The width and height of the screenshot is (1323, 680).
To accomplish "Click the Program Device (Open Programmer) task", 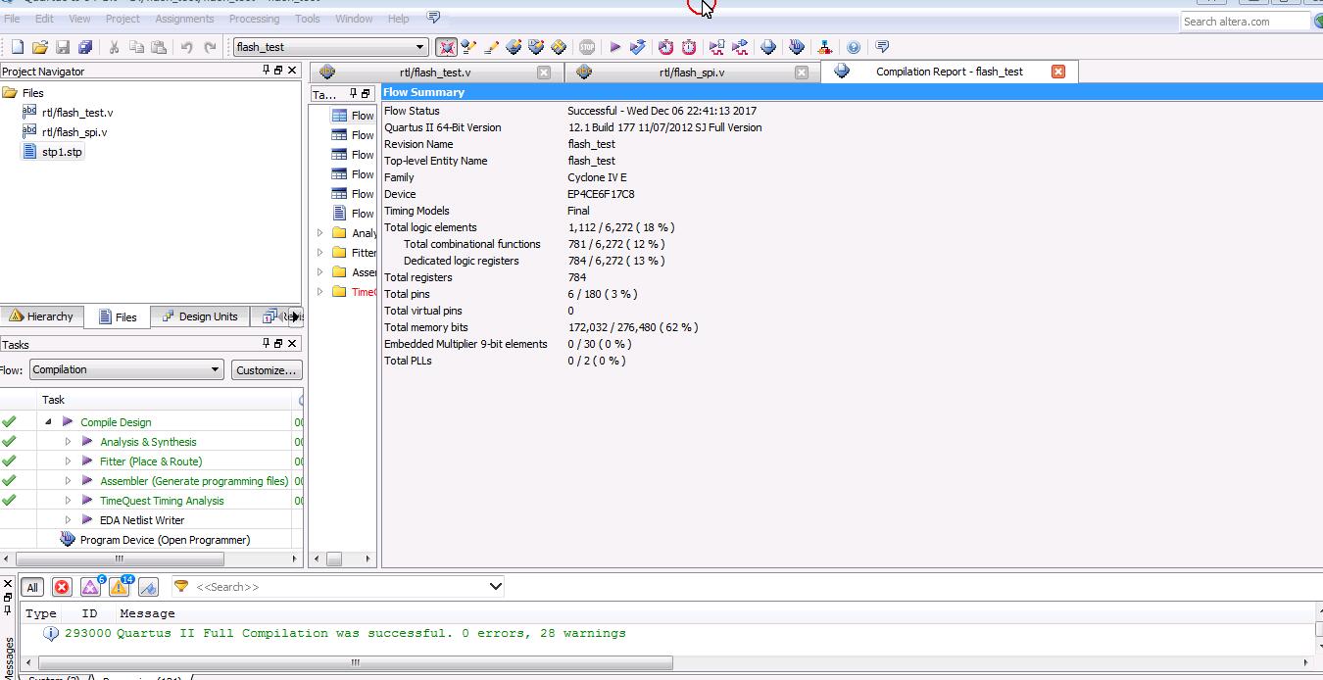I will click(x=165, y=540).
